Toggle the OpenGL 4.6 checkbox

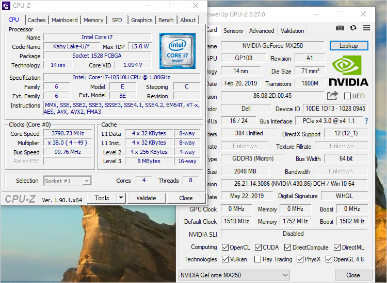[329, 259]
